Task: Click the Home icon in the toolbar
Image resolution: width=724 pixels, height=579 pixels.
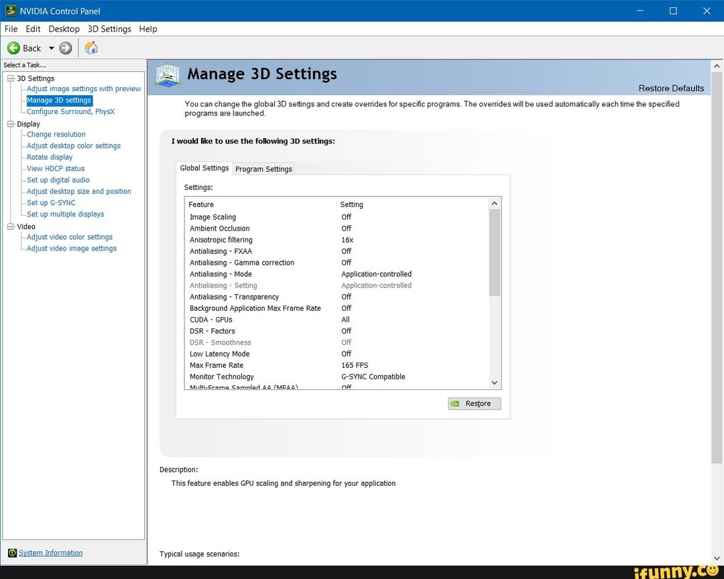Action: 91,48
